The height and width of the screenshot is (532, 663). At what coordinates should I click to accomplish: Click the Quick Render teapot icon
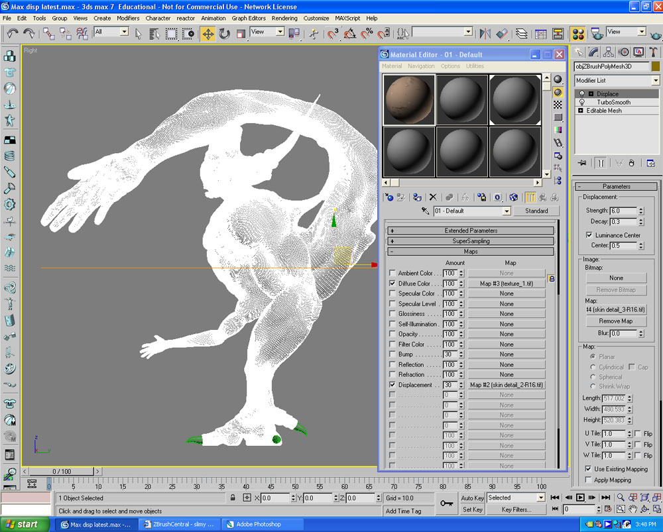pos(656,34)
